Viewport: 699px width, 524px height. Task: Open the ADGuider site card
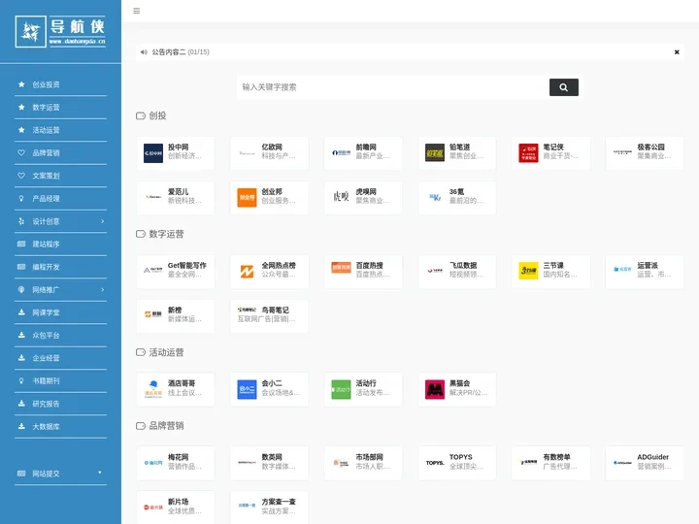[x=645, y=464]
